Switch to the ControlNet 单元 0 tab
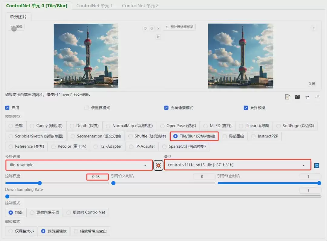This screenshot has height=241, width=327. click(x=37, y=6)
